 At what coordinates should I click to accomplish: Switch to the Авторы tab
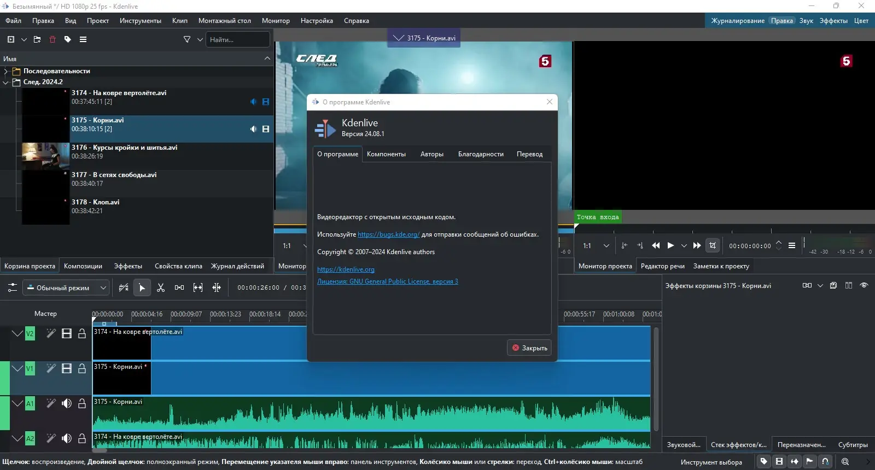click(x=432, y=154)
